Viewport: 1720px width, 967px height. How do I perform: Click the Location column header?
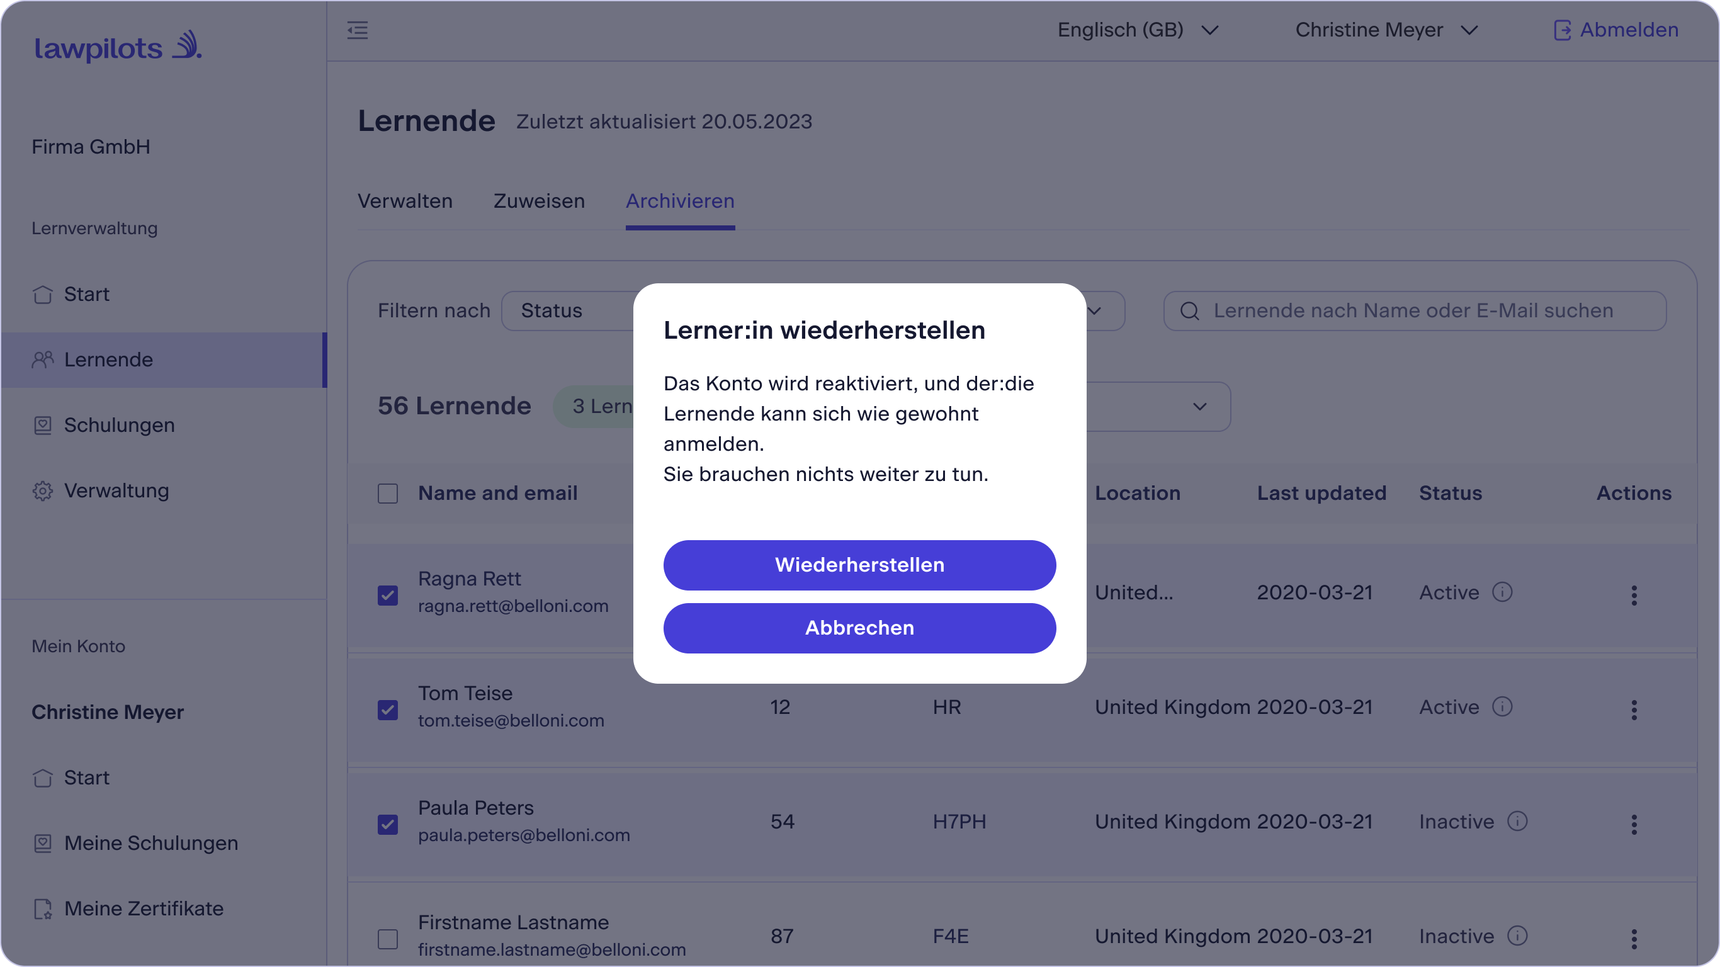[x=1137, y=494]
